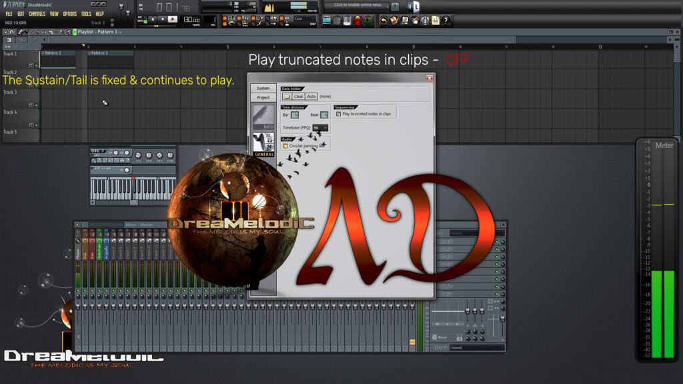This screenshot has height=384, width=683.
Task: Click the Save project icon with pencil
Action: (394, 21)
